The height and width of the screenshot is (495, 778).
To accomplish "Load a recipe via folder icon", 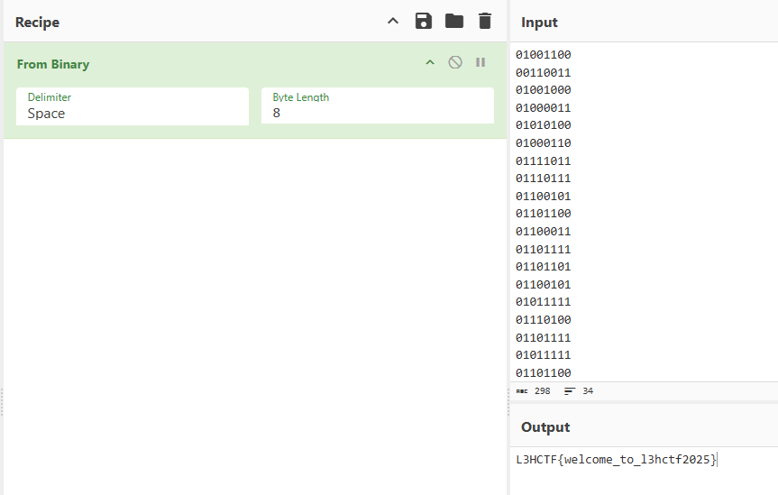I will pyautogui.click(x=454, y=22).
